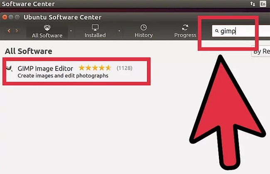The width and height of the screenshot is (270, 174).
Task: Click the search magnifier icon
Action: pyautogui.click(x=217, y=31)
